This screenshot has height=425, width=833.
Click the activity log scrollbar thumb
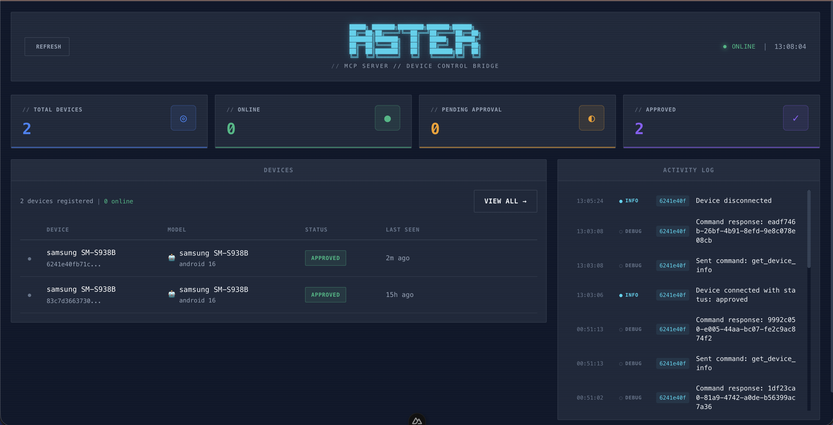click(809, 229)
